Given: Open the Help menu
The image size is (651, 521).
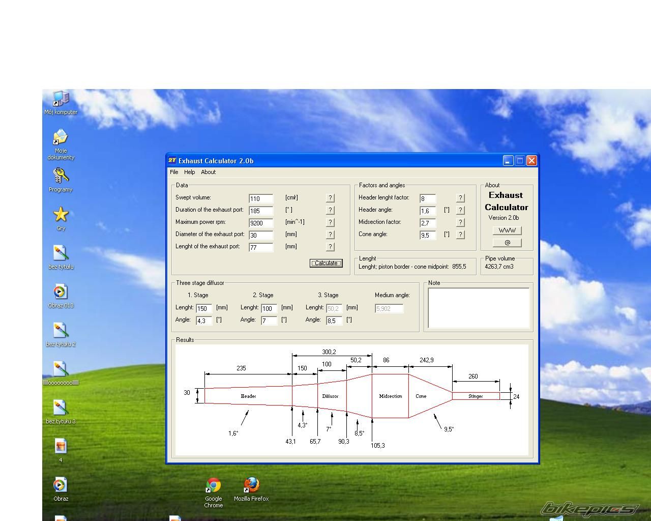Looking at the screenshot, I should pyautogui.click(x=190, y=172).
